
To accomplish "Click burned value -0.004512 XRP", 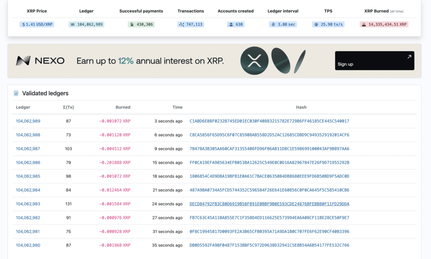I will tap(114, 148).
